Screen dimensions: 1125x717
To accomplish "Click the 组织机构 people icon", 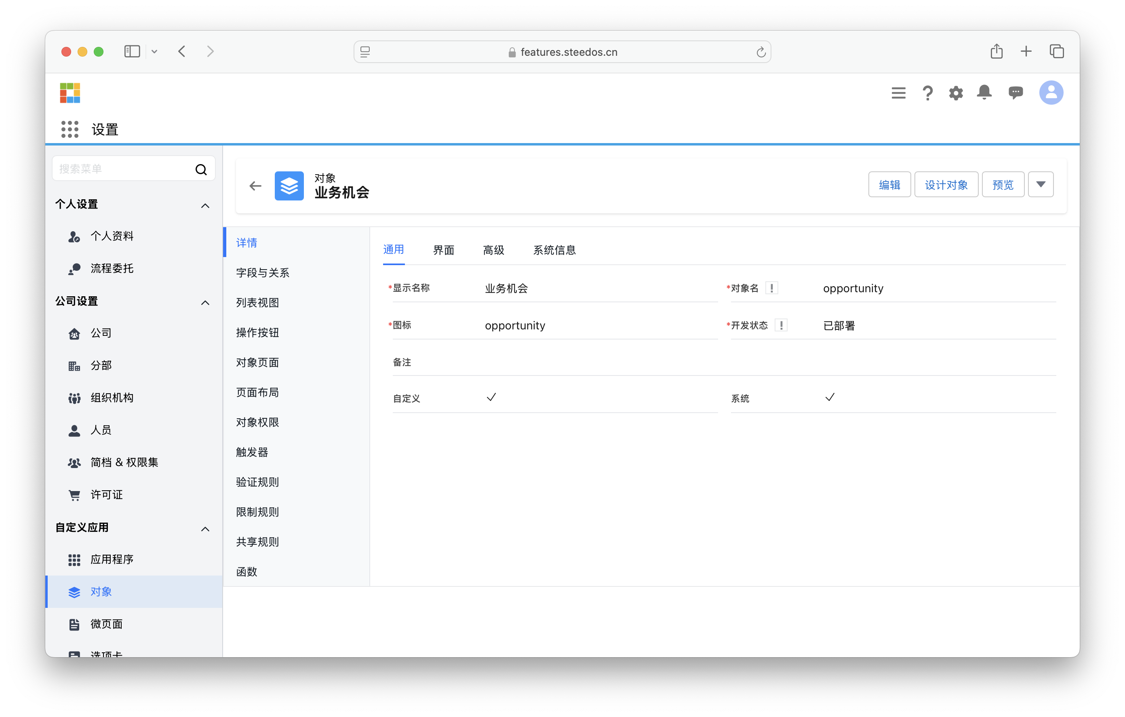I will point(74,398).
